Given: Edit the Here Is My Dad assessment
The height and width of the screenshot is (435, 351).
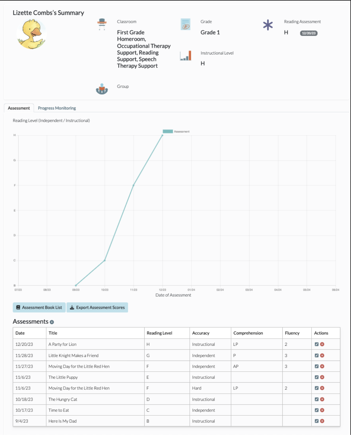Looking at the screenshot, I should coord(317,421).
